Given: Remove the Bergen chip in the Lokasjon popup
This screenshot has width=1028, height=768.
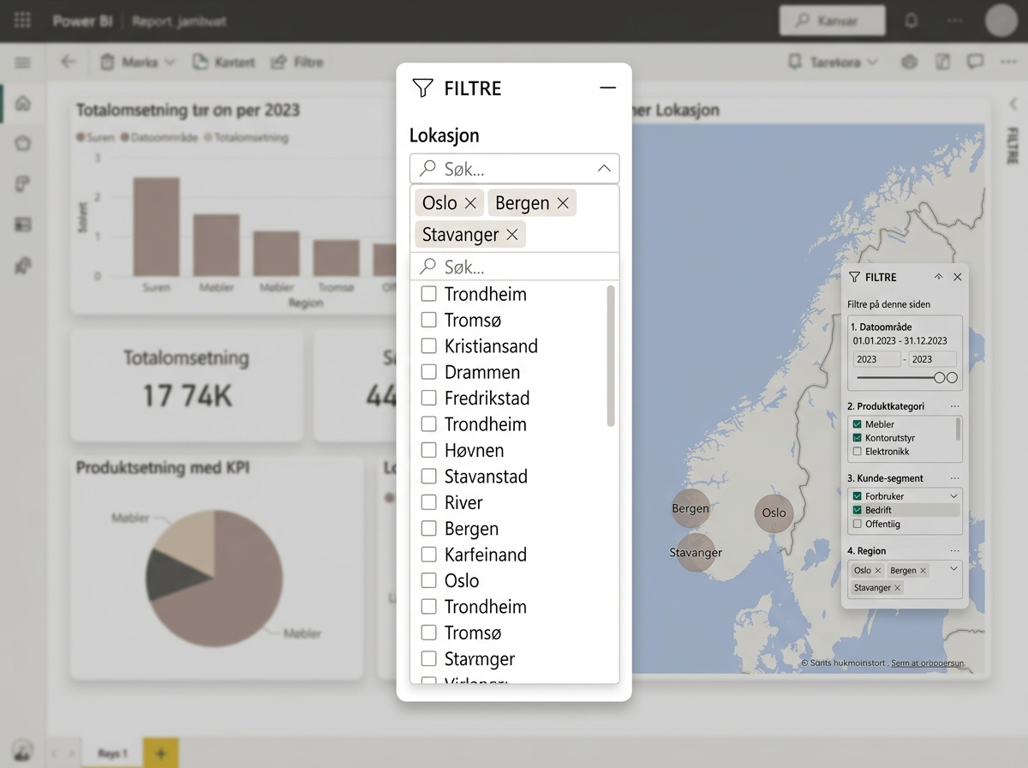Looking at the screenshot, I should coord(563,203).
